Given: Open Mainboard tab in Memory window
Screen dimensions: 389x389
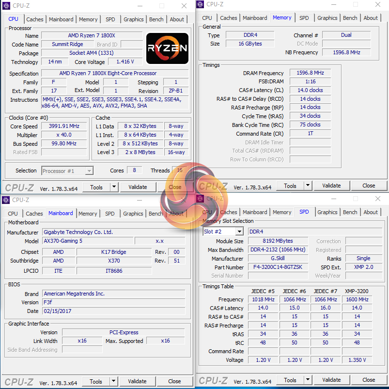Looking at the screenshot, I should click(255, 18).
